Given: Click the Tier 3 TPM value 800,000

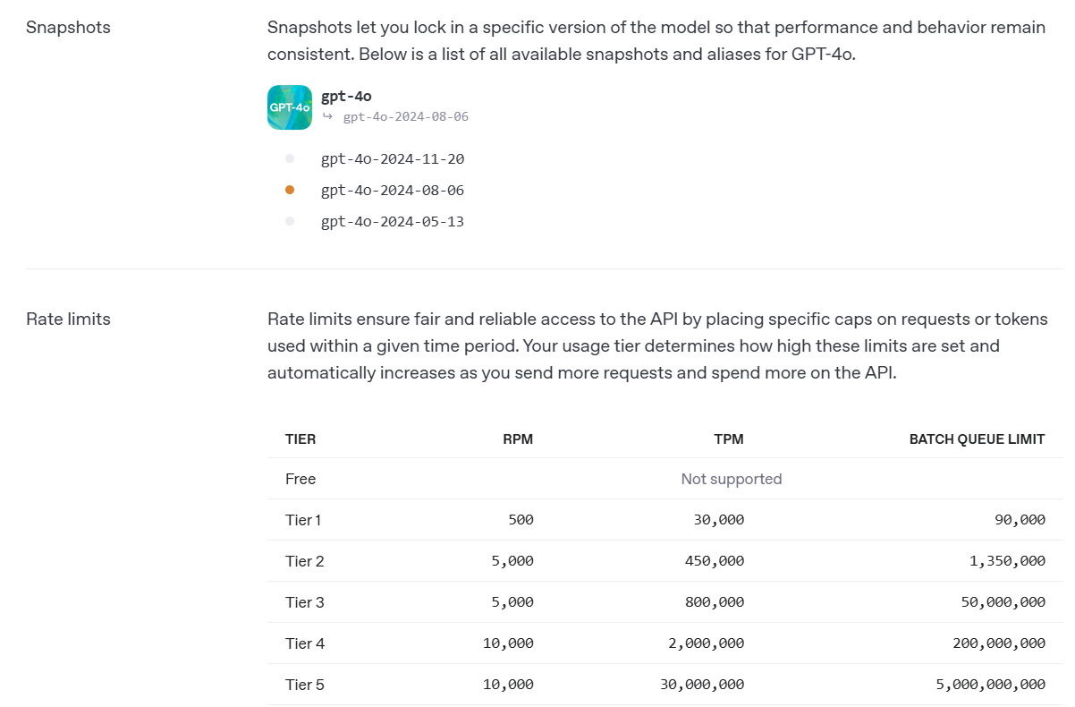Looking at the screenshot, I should [714, 602].
